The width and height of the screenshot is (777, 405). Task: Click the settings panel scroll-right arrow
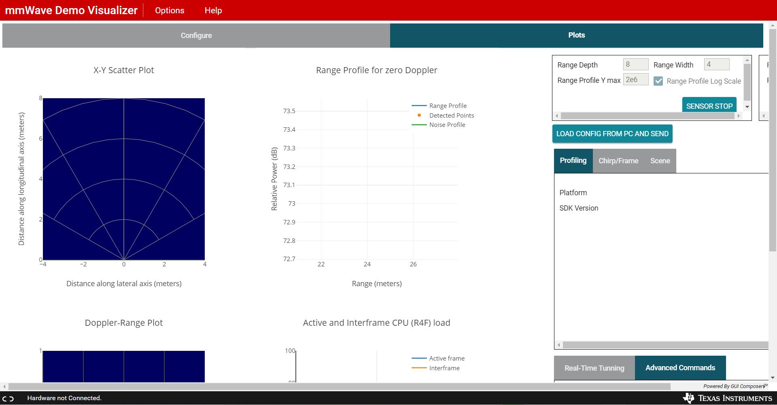pos(739,116)
